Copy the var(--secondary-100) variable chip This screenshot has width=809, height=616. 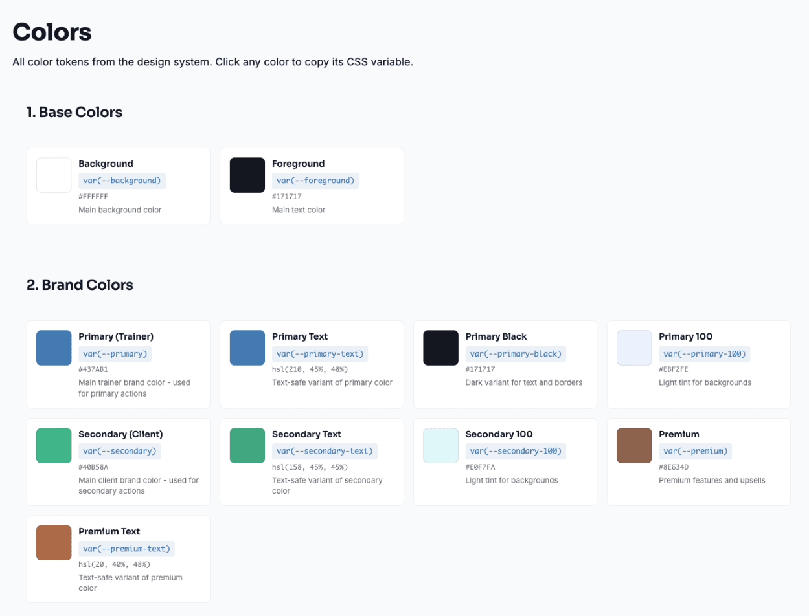point(516,451)
